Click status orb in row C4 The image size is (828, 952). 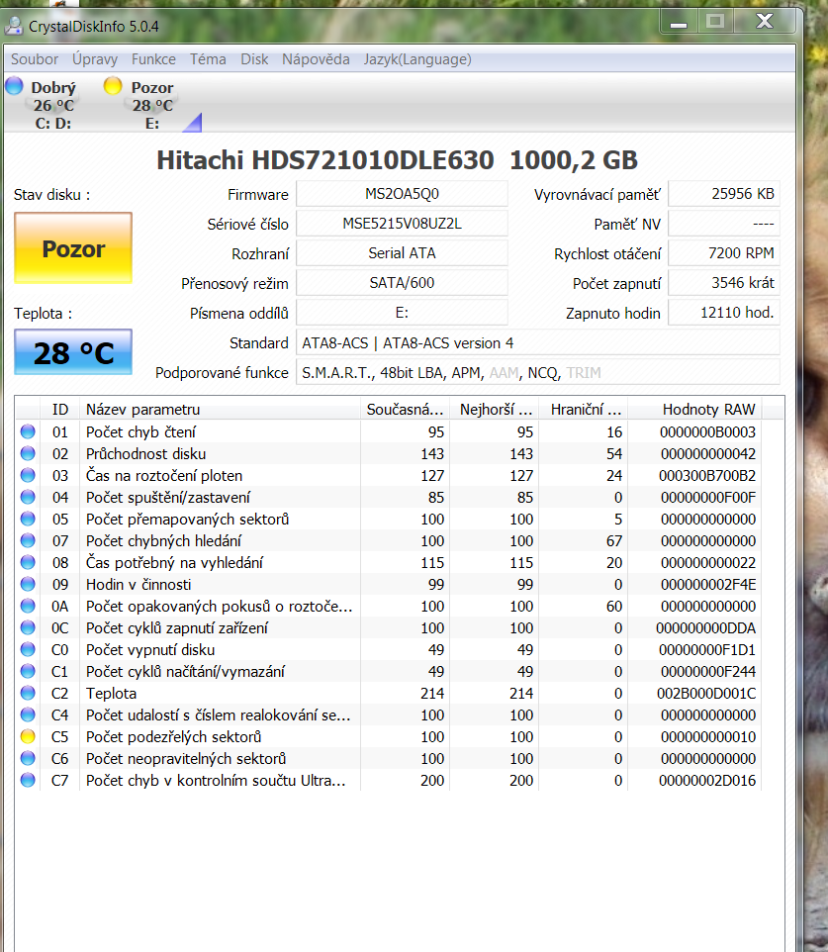pos(28,714)
